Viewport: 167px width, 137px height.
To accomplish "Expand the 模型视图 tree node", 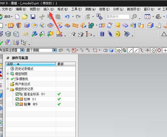I will 7,74.
